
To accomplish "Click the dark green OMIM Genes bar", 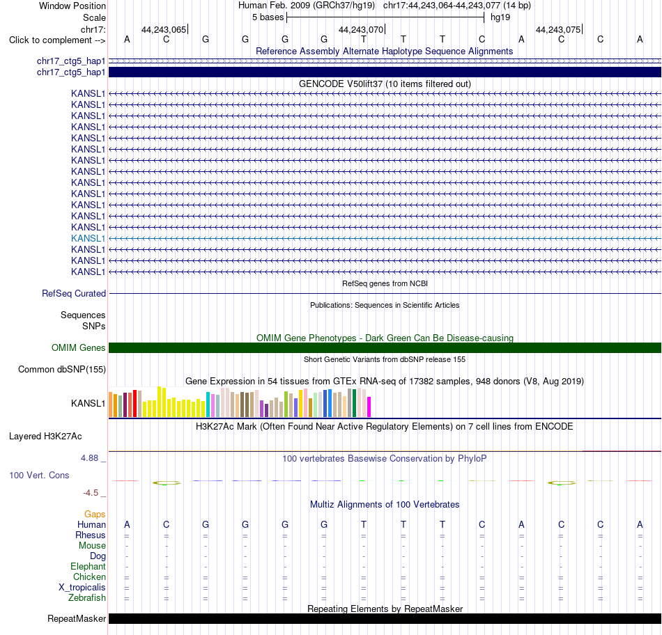I will (385, 347).
